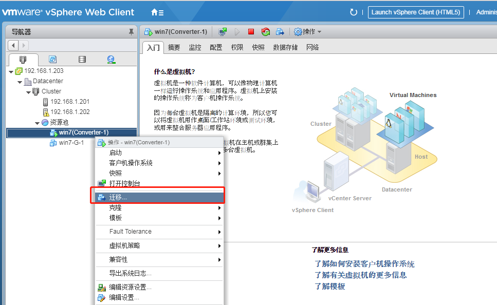
Task: Open the home menu icon
Action: [157, 13]
